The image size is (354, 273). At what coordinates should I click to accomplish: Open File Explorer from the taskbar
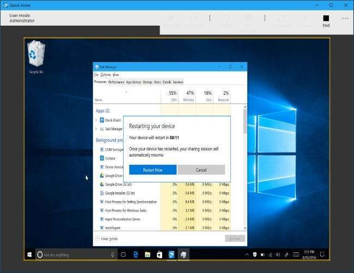[147, 254]
